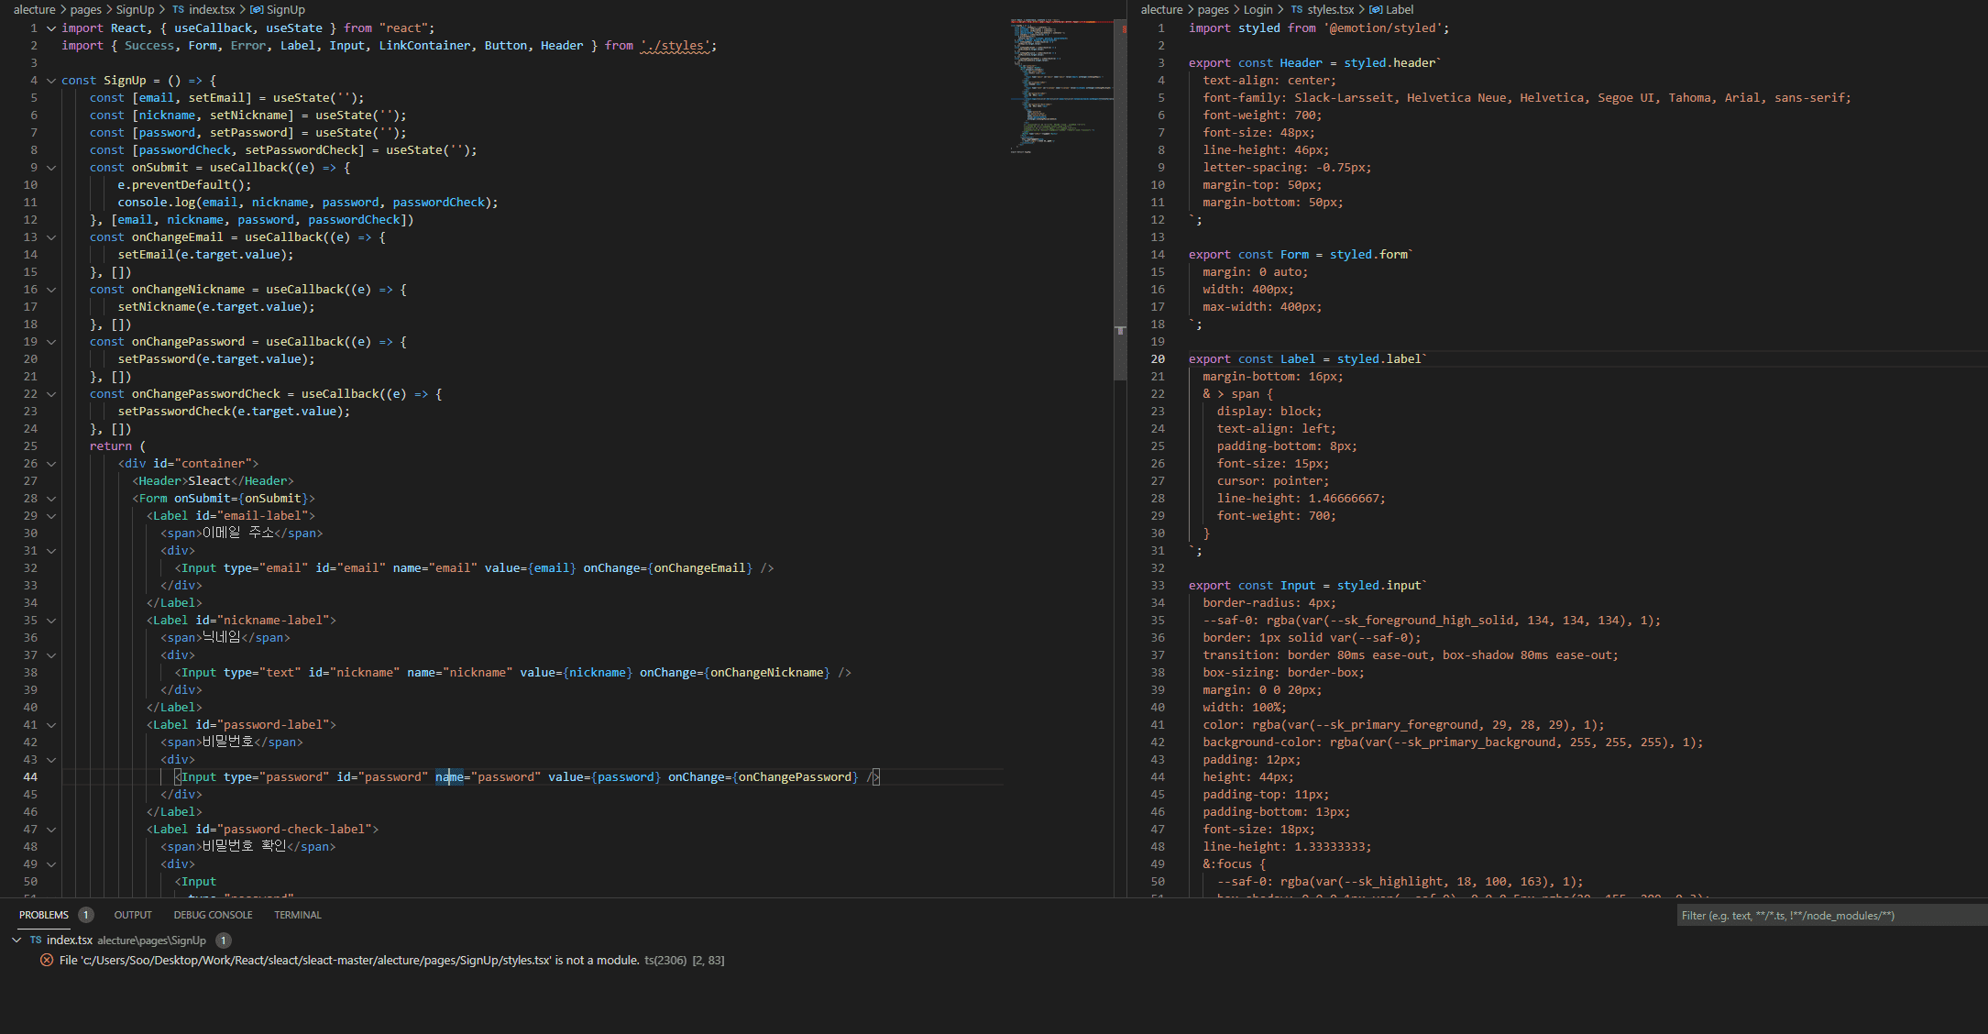The height and width of the screenshot is (1034, 1988).
Task: Fold the import statement at line 1
Action: click(x=51, y=28)
